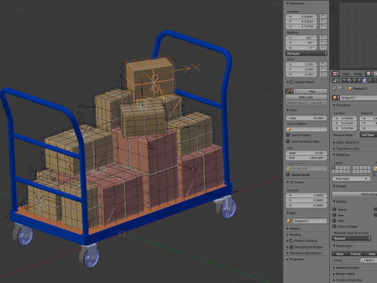Image resolution: width=377 pixels, height=283 pixels.
Task: Switch to the World properties icon
Action: click(359, 81)
